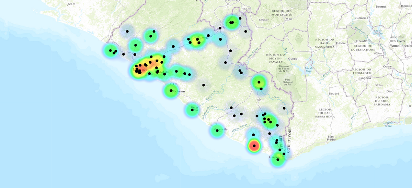Click the "Daloa" city label
Screen dimensions: 412x188
pyautogui.click(x=340, y=43)
